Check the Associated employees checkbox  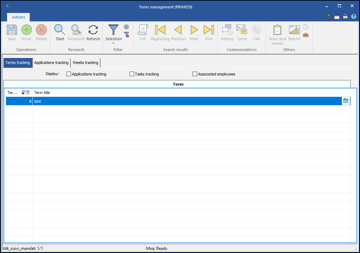pyautogui.click(x=195, y=74)
